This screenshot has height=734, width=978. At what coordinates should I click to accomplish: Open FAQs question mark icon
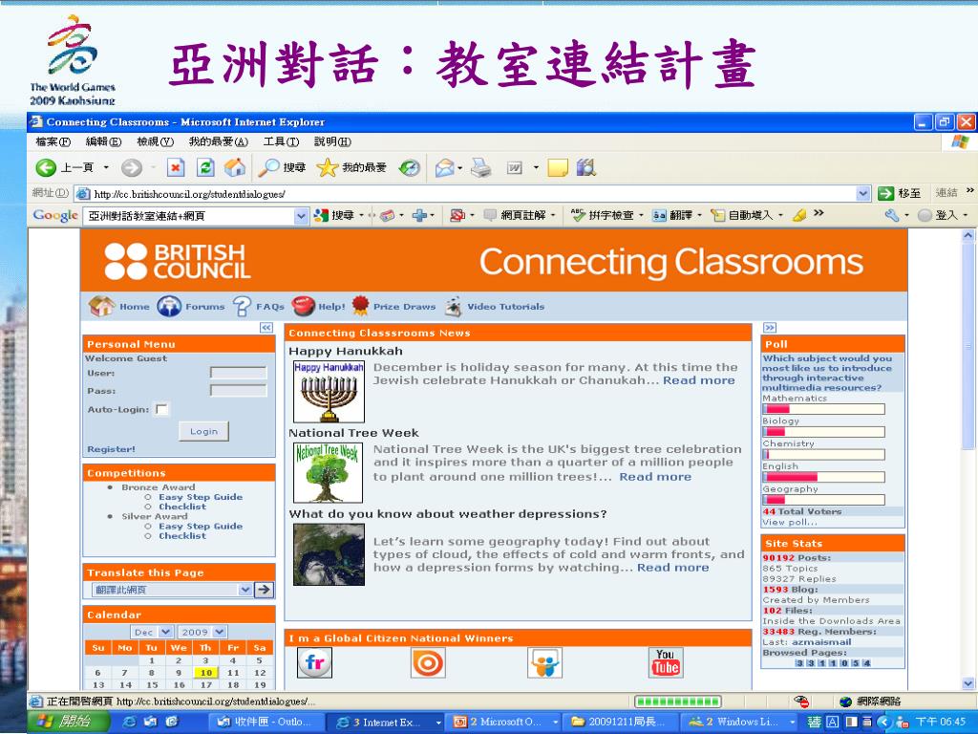pos(242,307)
